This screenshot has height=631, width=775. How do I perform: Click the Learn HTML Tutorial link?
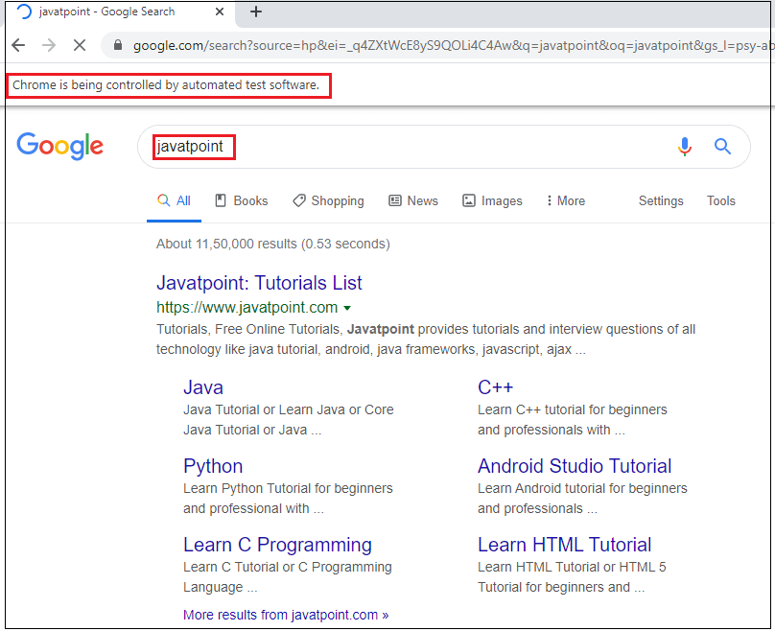pyautogui.click(x=564, y=545)
